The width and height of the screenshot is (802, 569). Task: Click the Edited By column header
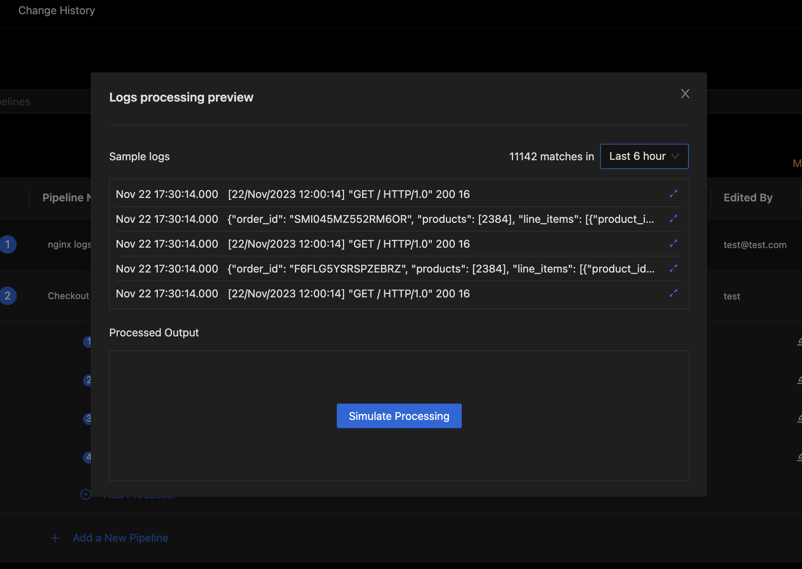[x=748, y=198]
